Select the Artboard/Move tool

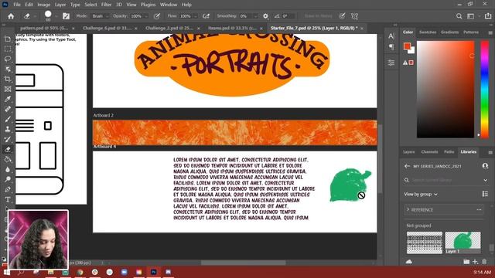click(8, 39)
